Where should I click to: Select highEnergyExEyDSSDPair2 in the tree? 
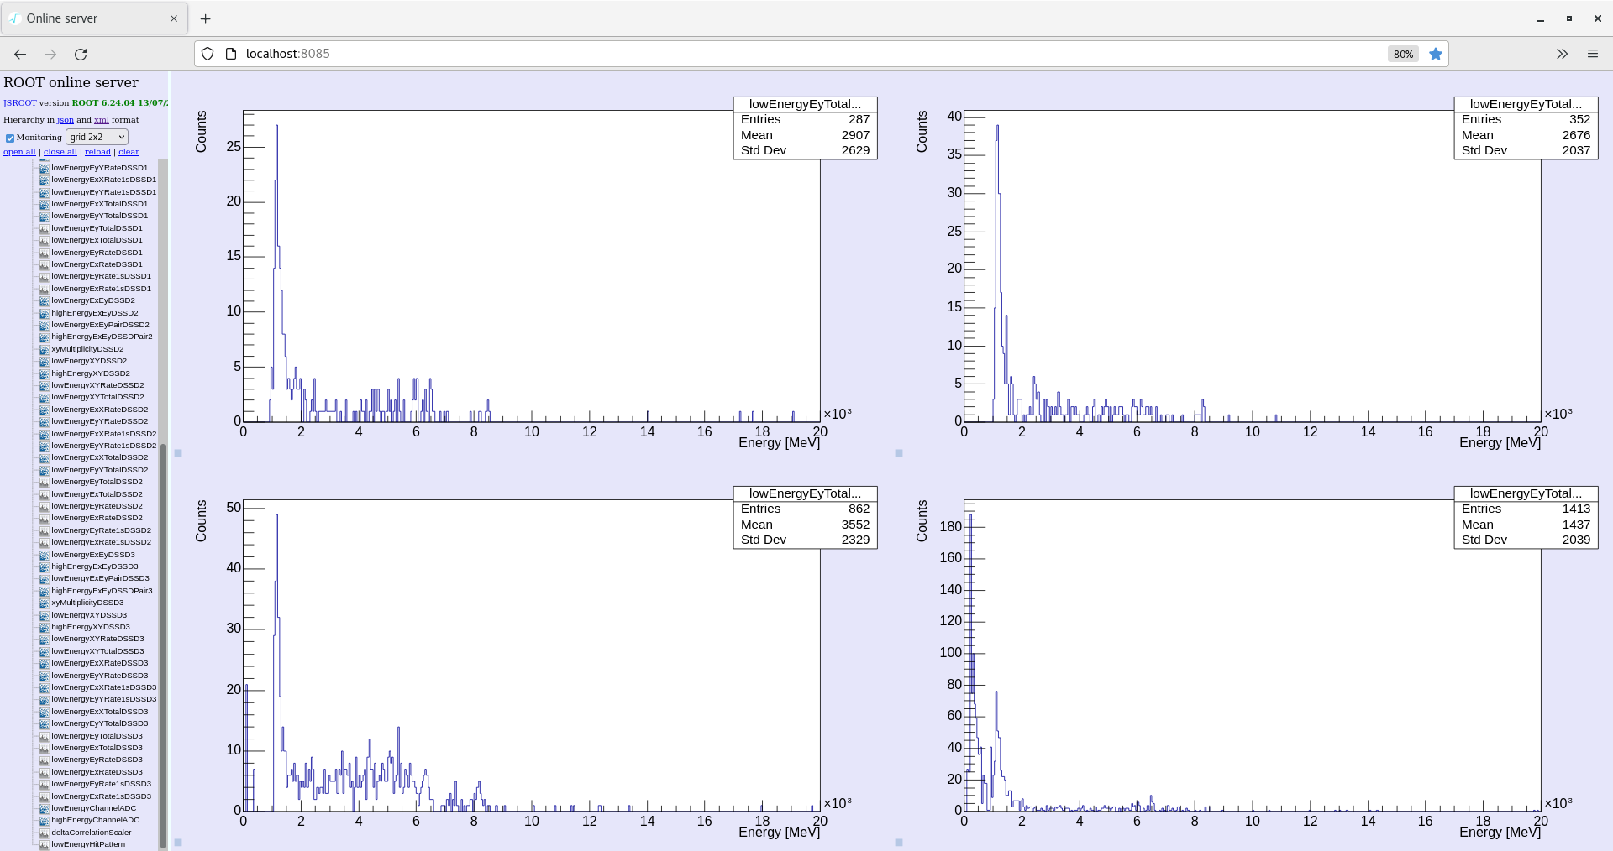[102, 337]
